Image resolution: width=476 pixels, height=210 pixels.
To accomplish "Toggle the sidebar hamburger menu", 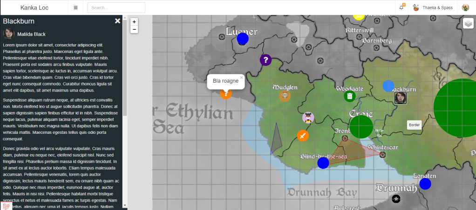I will [76, 7].
